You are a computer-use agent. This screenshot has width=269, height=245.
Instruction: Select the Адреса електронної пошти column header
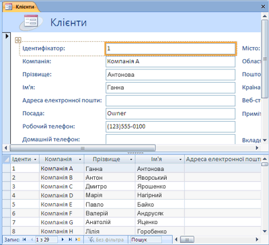223,160
